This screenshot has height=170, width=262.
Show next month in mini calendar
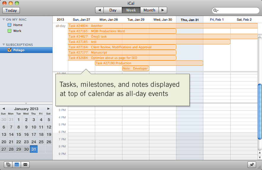(48, 109)
